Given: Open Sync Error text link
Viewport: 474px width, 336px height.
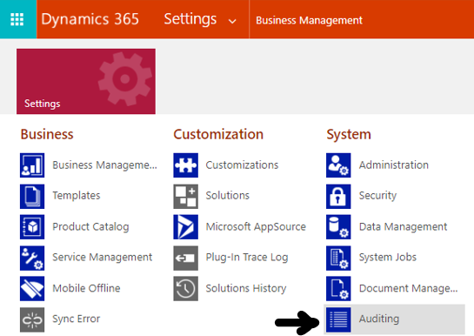Looking at the screenshot, I should tap(77, 319).
